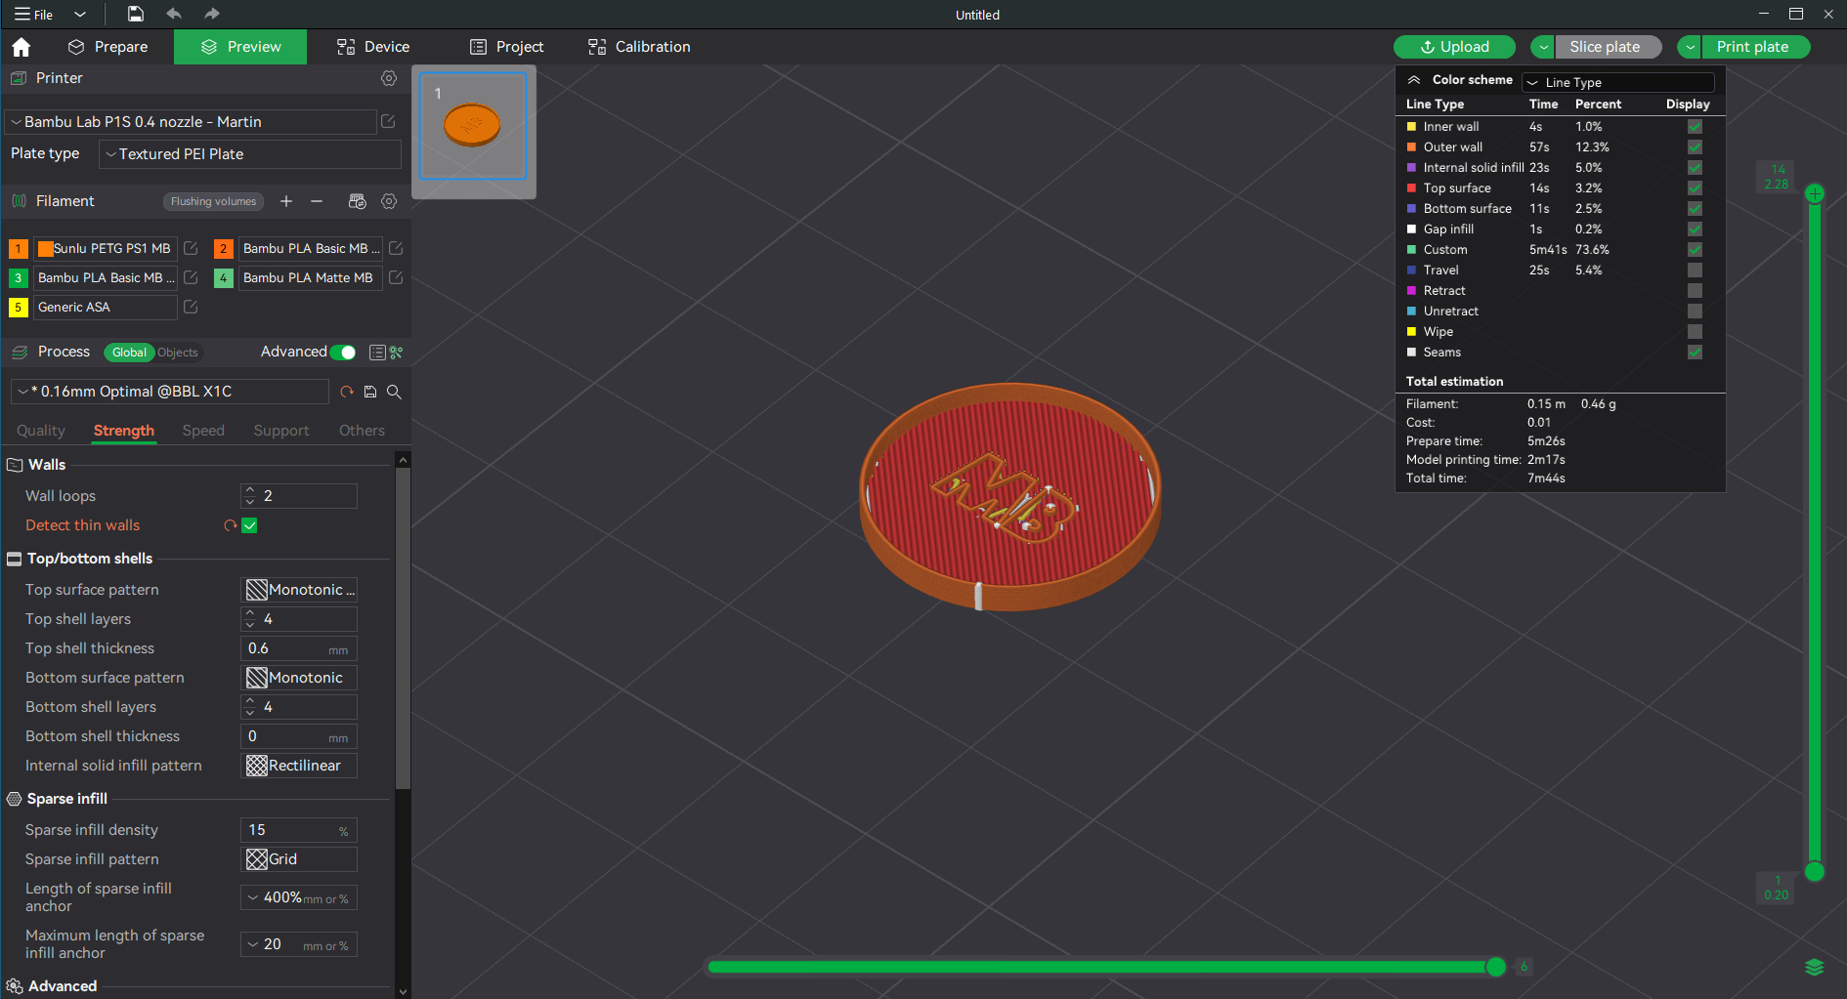Sync filaments from AMS with the AMS icon
The width and height of the screenshot is (1847, 999).
[x=357, y=201]
